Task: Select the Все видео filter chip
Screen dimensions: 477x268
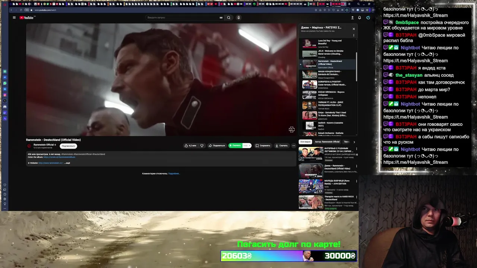Action: [x=305, y=142]
